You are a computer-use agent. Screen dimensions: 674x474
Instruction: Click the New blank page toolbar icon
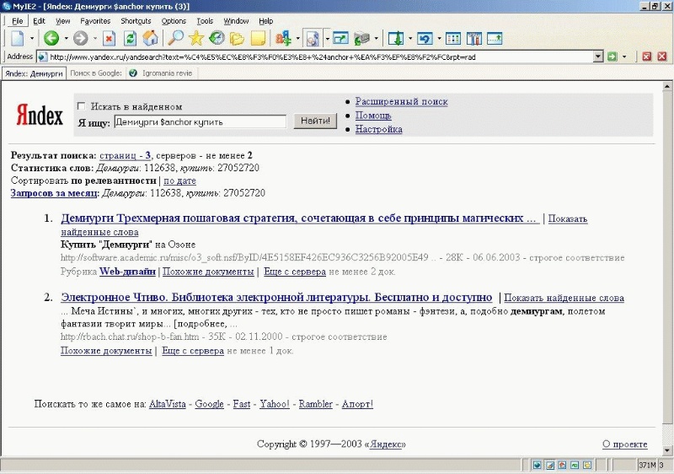(x=17, y=39)
